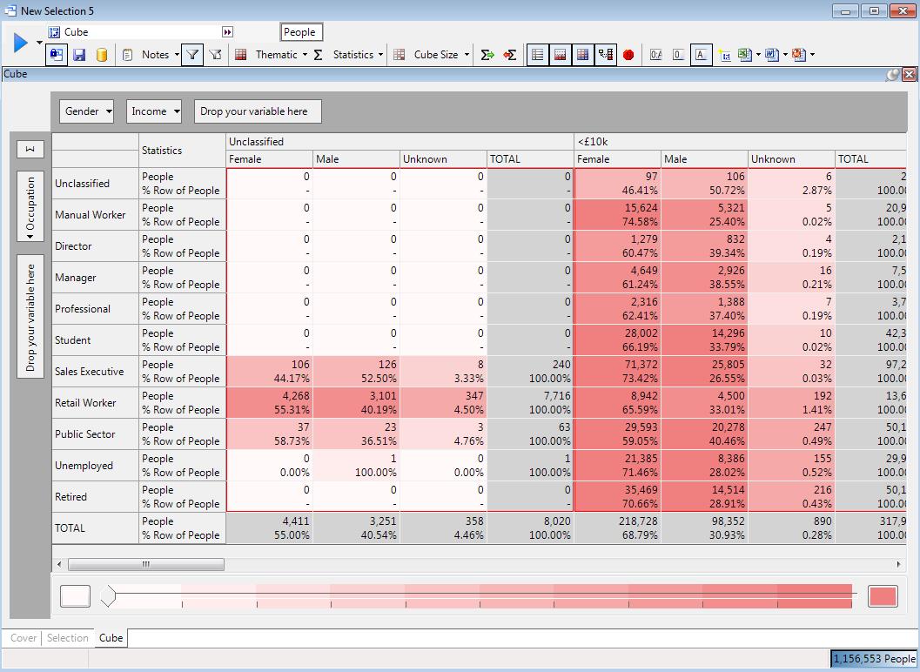The width and height of the screenshot is (920, 672).
Task: Click the People table box
Action: pos(301,32)
